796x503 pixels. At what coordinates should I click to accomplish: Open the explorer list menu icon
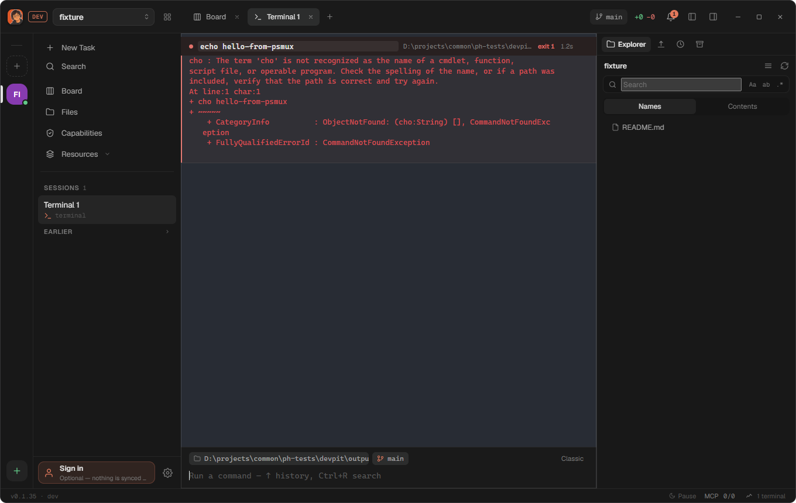pyautogui.click(x=768, y=66)
